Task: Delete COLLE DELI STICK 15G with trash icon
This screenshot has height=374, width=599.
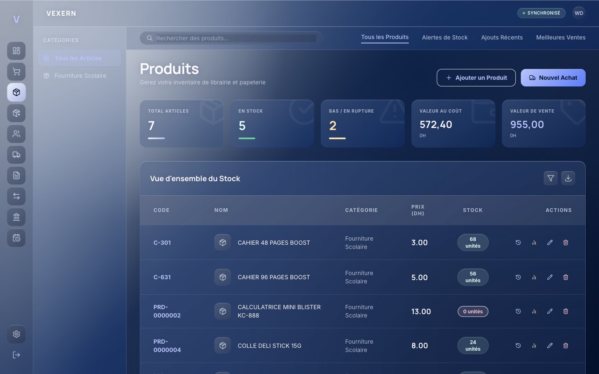Action: pyautogui.click(x=566, y=346)
